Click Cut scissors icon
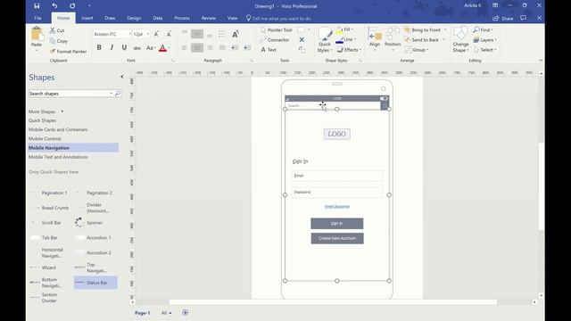Image resolution: width=571 pixels, height=321 pixels. (x=53, y=30)
